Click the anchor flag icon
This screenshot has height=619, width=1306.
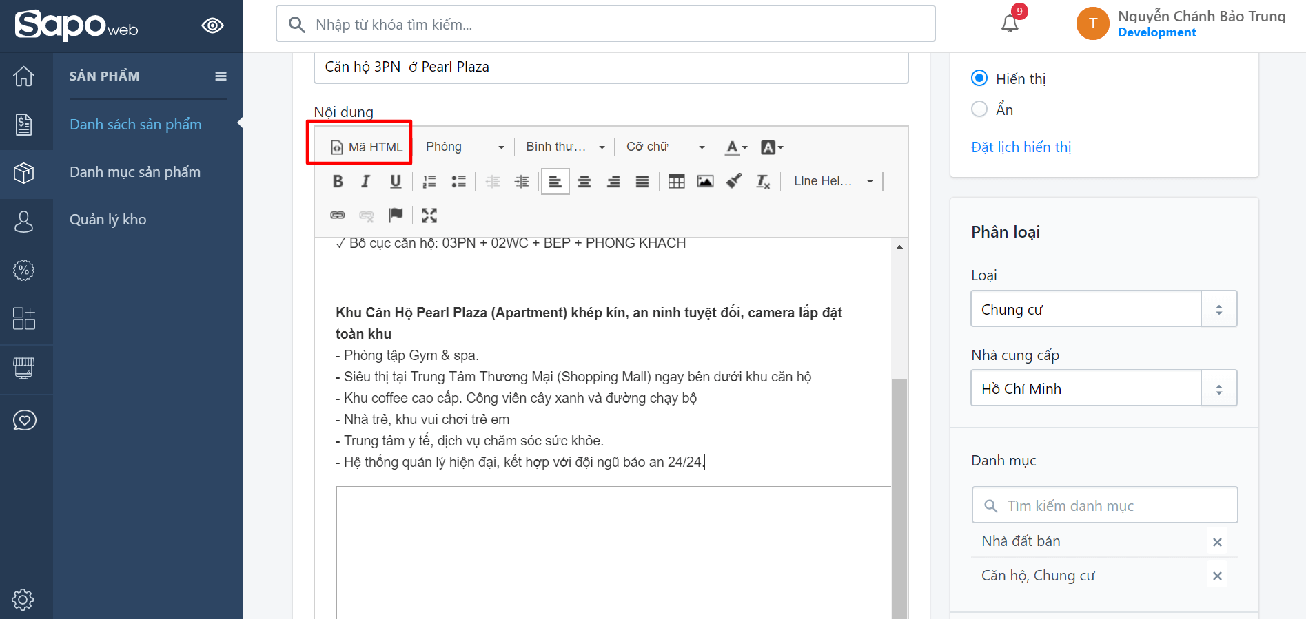[x=396, y=216]
